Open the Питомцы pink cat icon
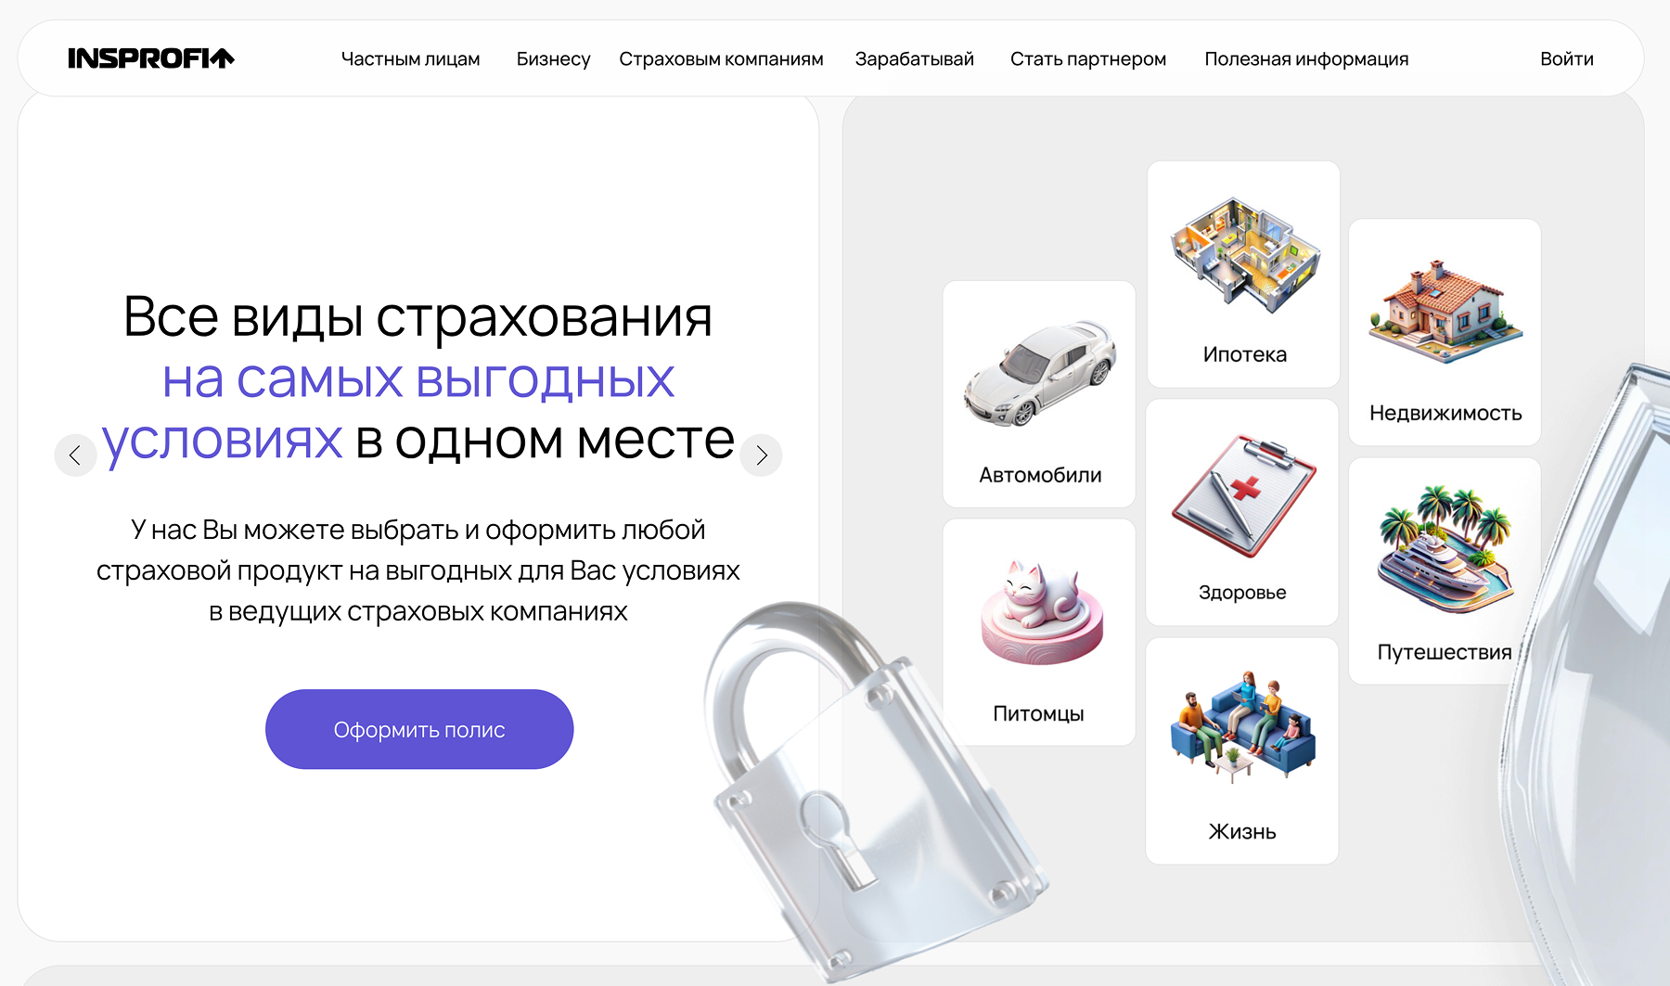1670x986 pixels. click(x=1042, y=613)
